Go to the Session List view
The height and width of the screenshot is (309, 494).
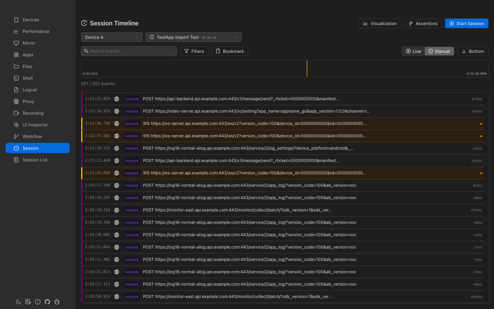[35, 160]
